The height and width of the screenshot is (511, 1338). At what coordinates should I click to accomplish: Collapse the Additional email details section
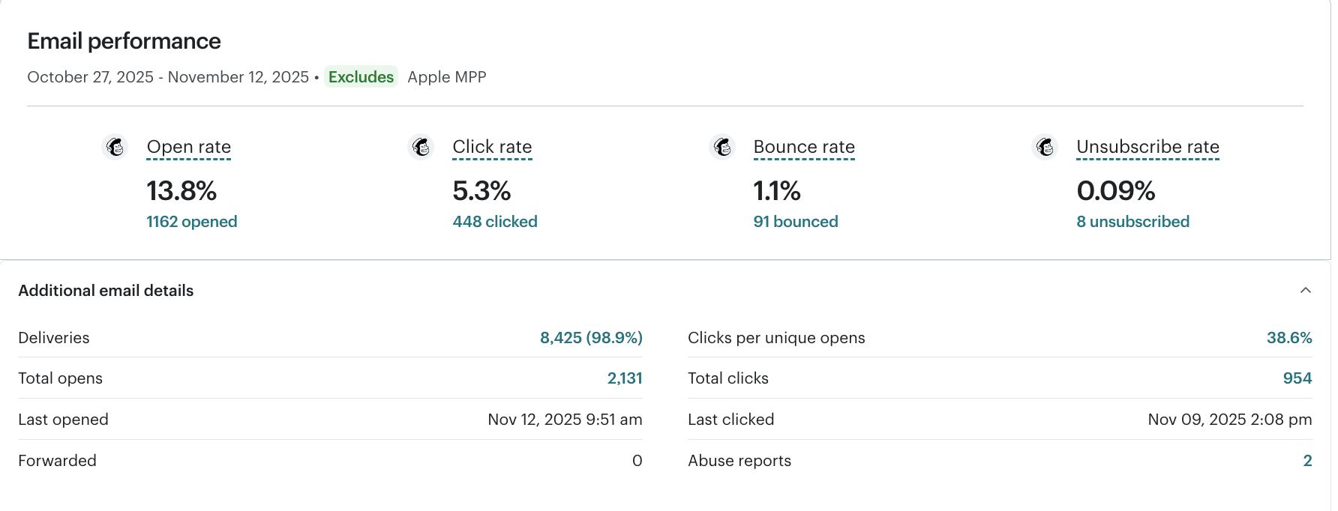coord(1305,291)
